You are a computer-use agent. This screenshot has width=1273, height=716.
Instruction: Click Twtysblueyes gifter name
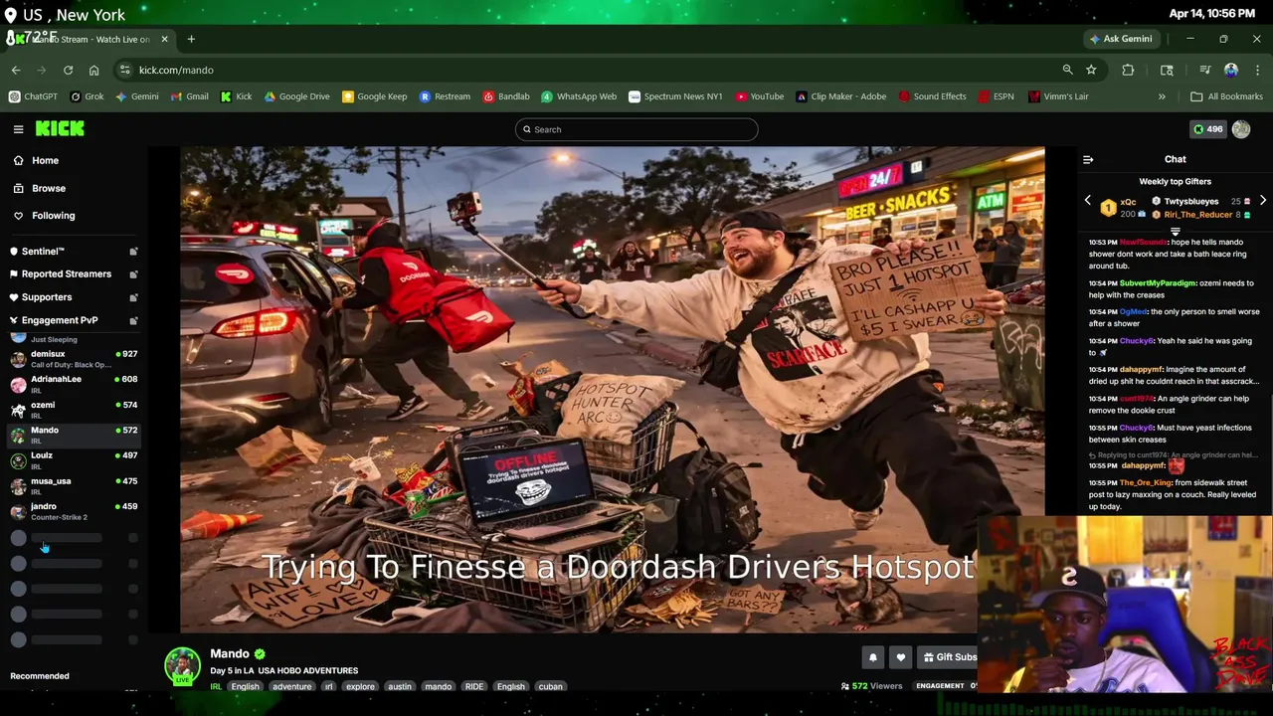[x=1190, y=202]
